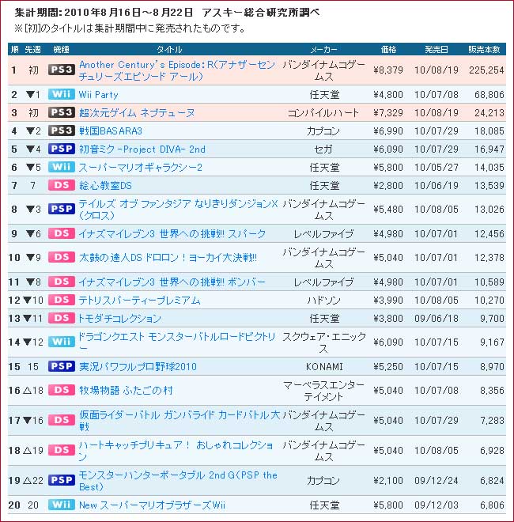Open the 超次元ゲイム ネプテューヌ link

coord(137,113)
